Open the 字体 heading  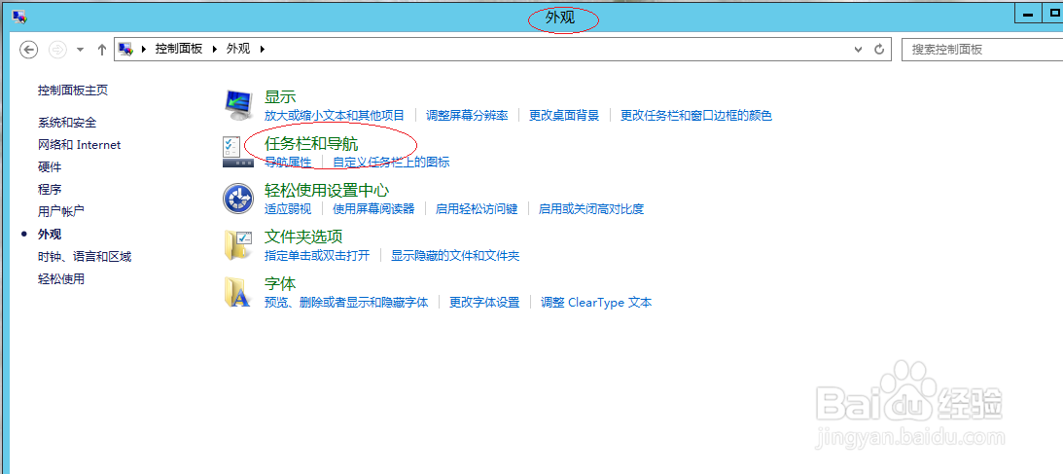(280, 283)
